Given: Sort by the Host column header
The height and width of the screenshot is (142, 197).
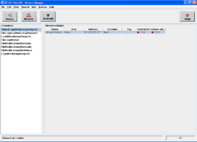Looking at the screenshot, I should pos(74,29).
